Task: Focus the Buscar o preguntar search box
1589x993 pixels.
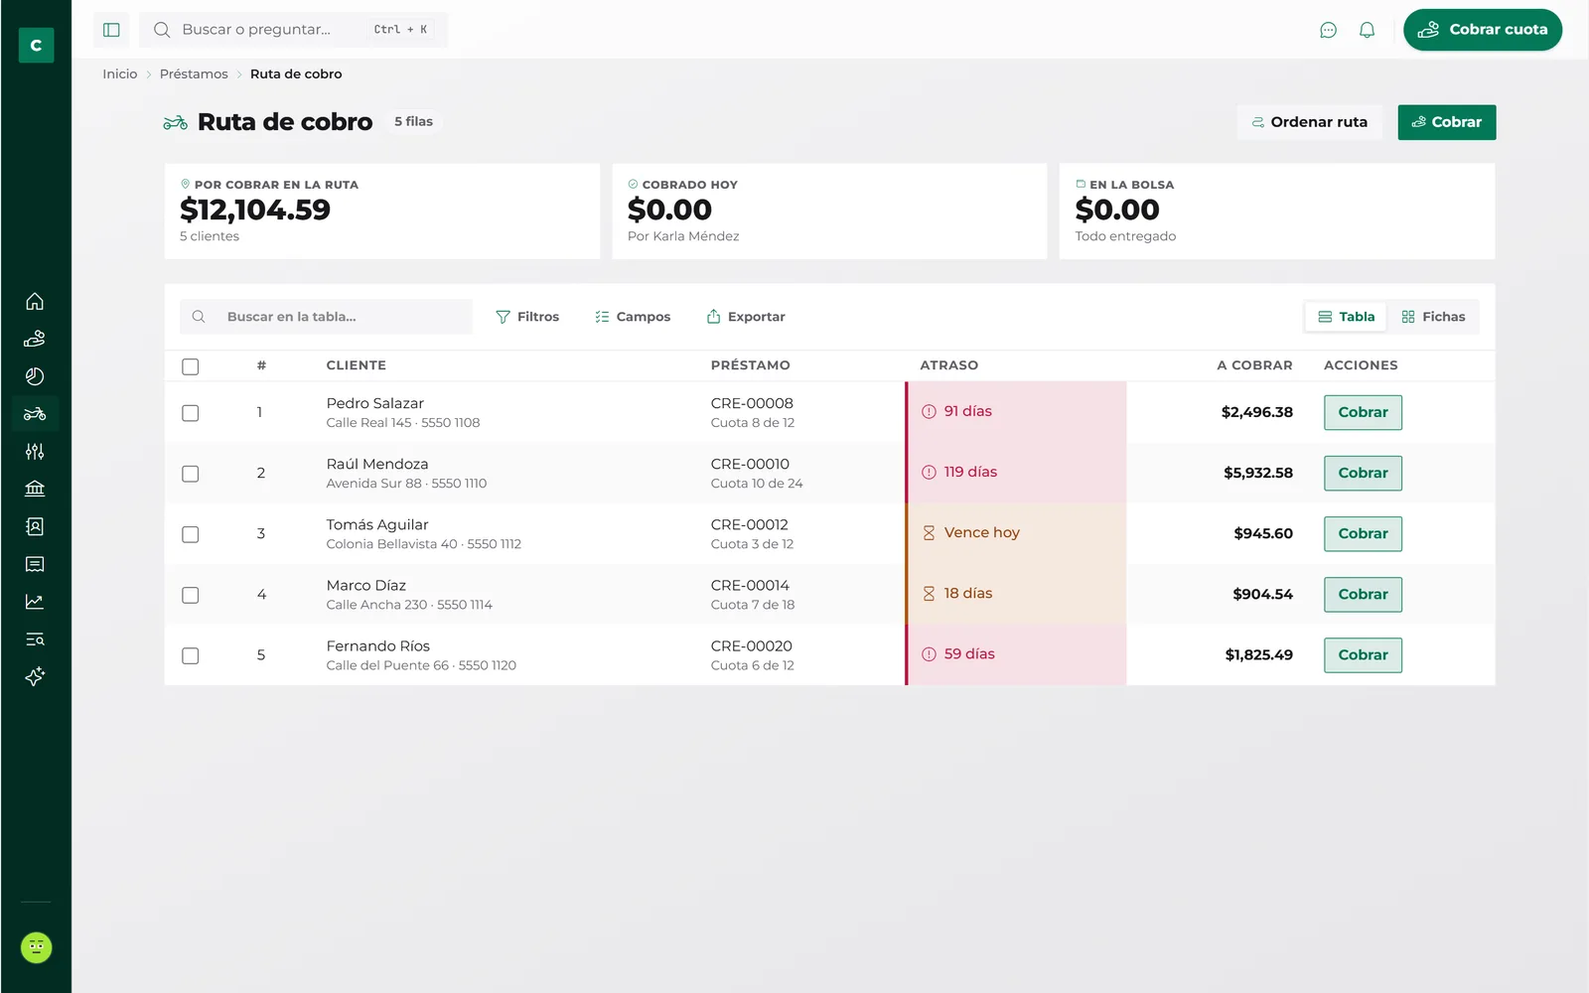Action: tap(294, 30)
